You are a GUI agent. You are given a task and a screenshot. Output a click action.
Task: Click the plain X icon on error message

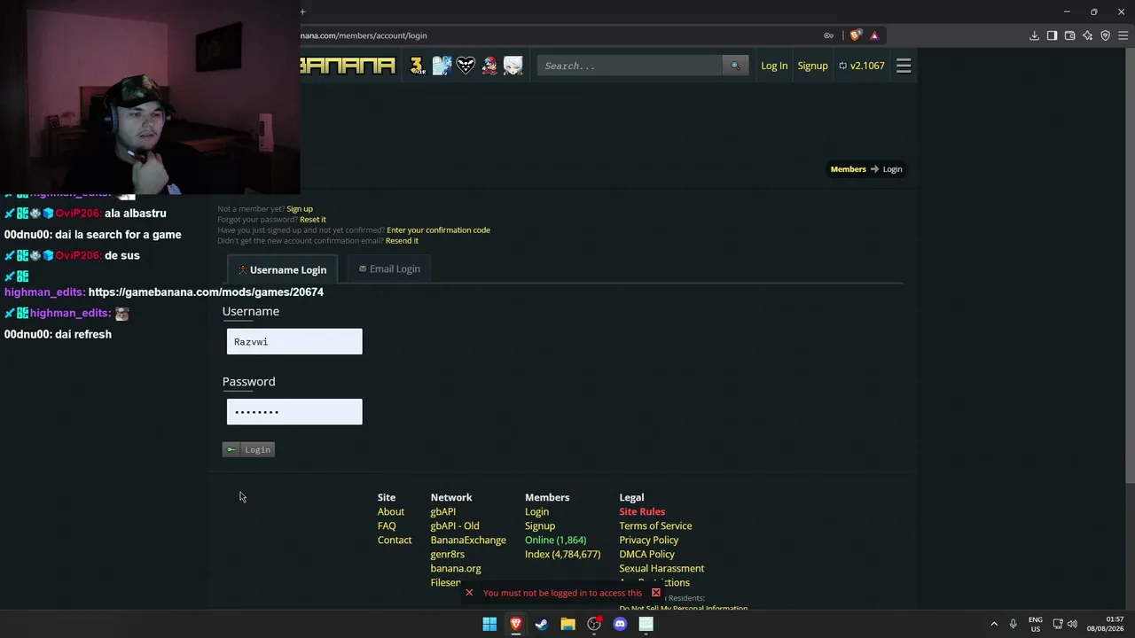[x=469, y=593]
